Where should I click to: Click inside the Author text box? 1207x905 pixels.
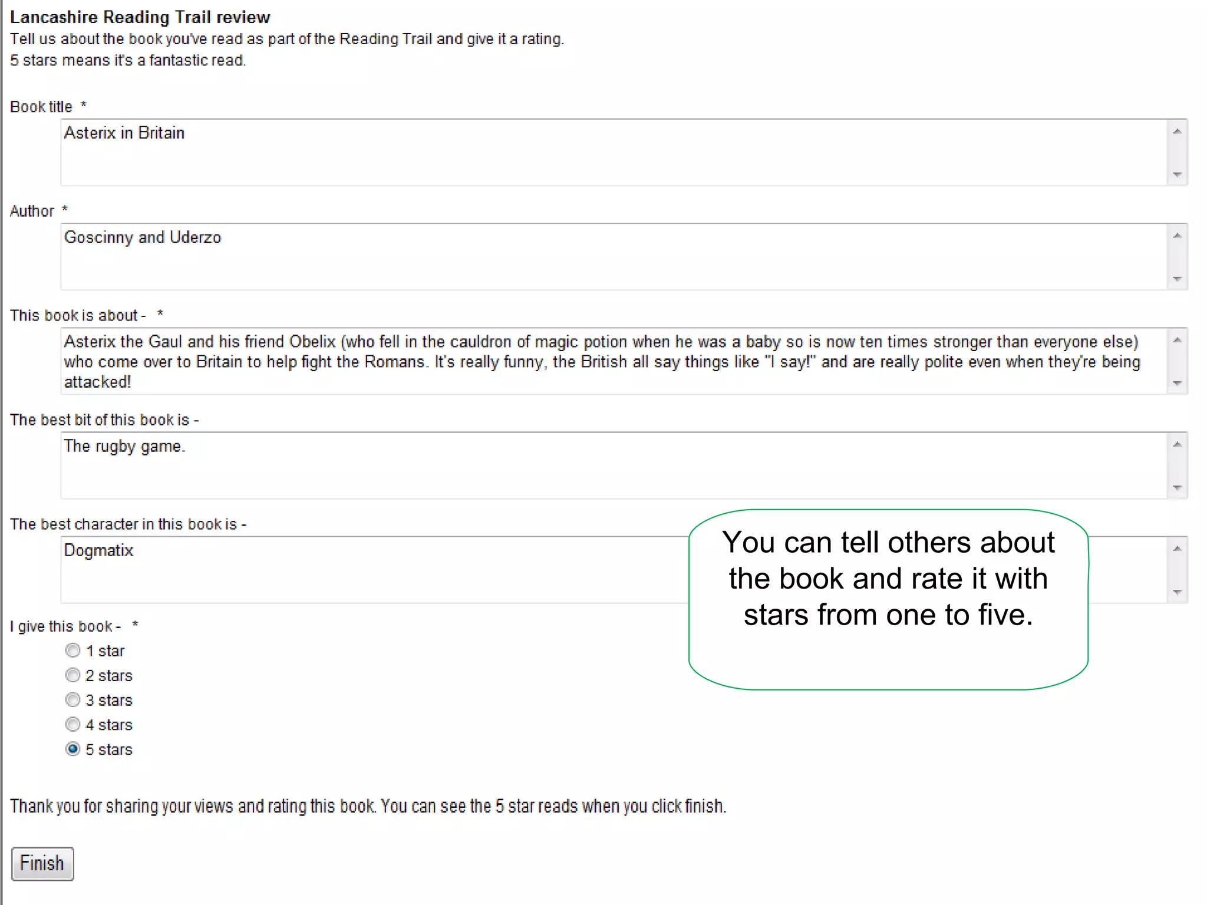613,257
